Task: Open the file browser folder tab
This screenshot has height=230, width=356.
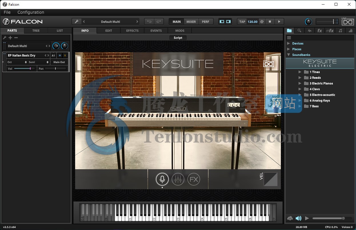Action: pyautogui.click(x=289, y=31)
